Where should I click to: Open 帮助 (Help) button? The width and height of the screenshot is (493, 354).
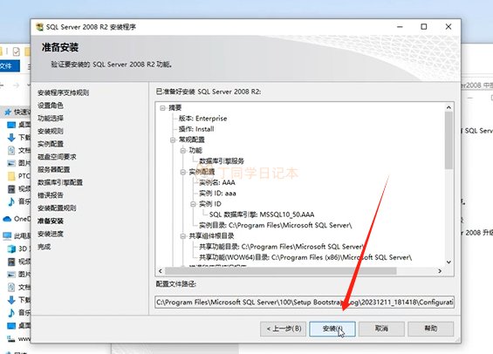(431, 329)
